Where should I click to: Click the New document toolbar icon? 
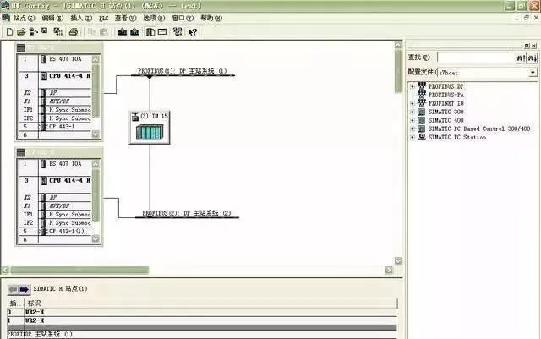point(8,32)
